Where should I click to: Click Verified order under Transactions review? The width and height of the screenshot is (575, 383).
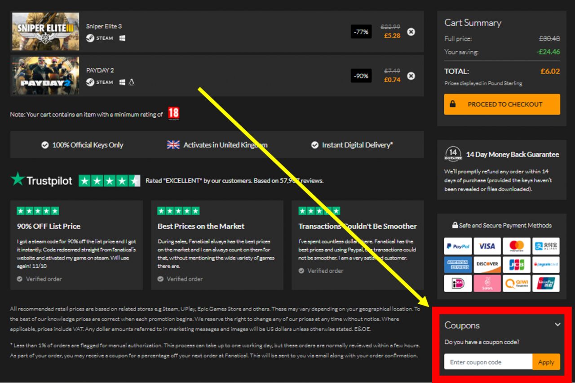click(321, 271)
